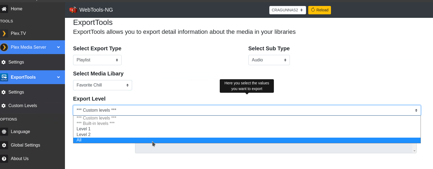Click the WebTools-NG title text

pos(96,10)
